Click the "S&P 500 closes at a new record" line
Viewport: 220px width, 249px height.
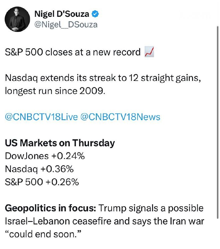[x=73, y=52]
